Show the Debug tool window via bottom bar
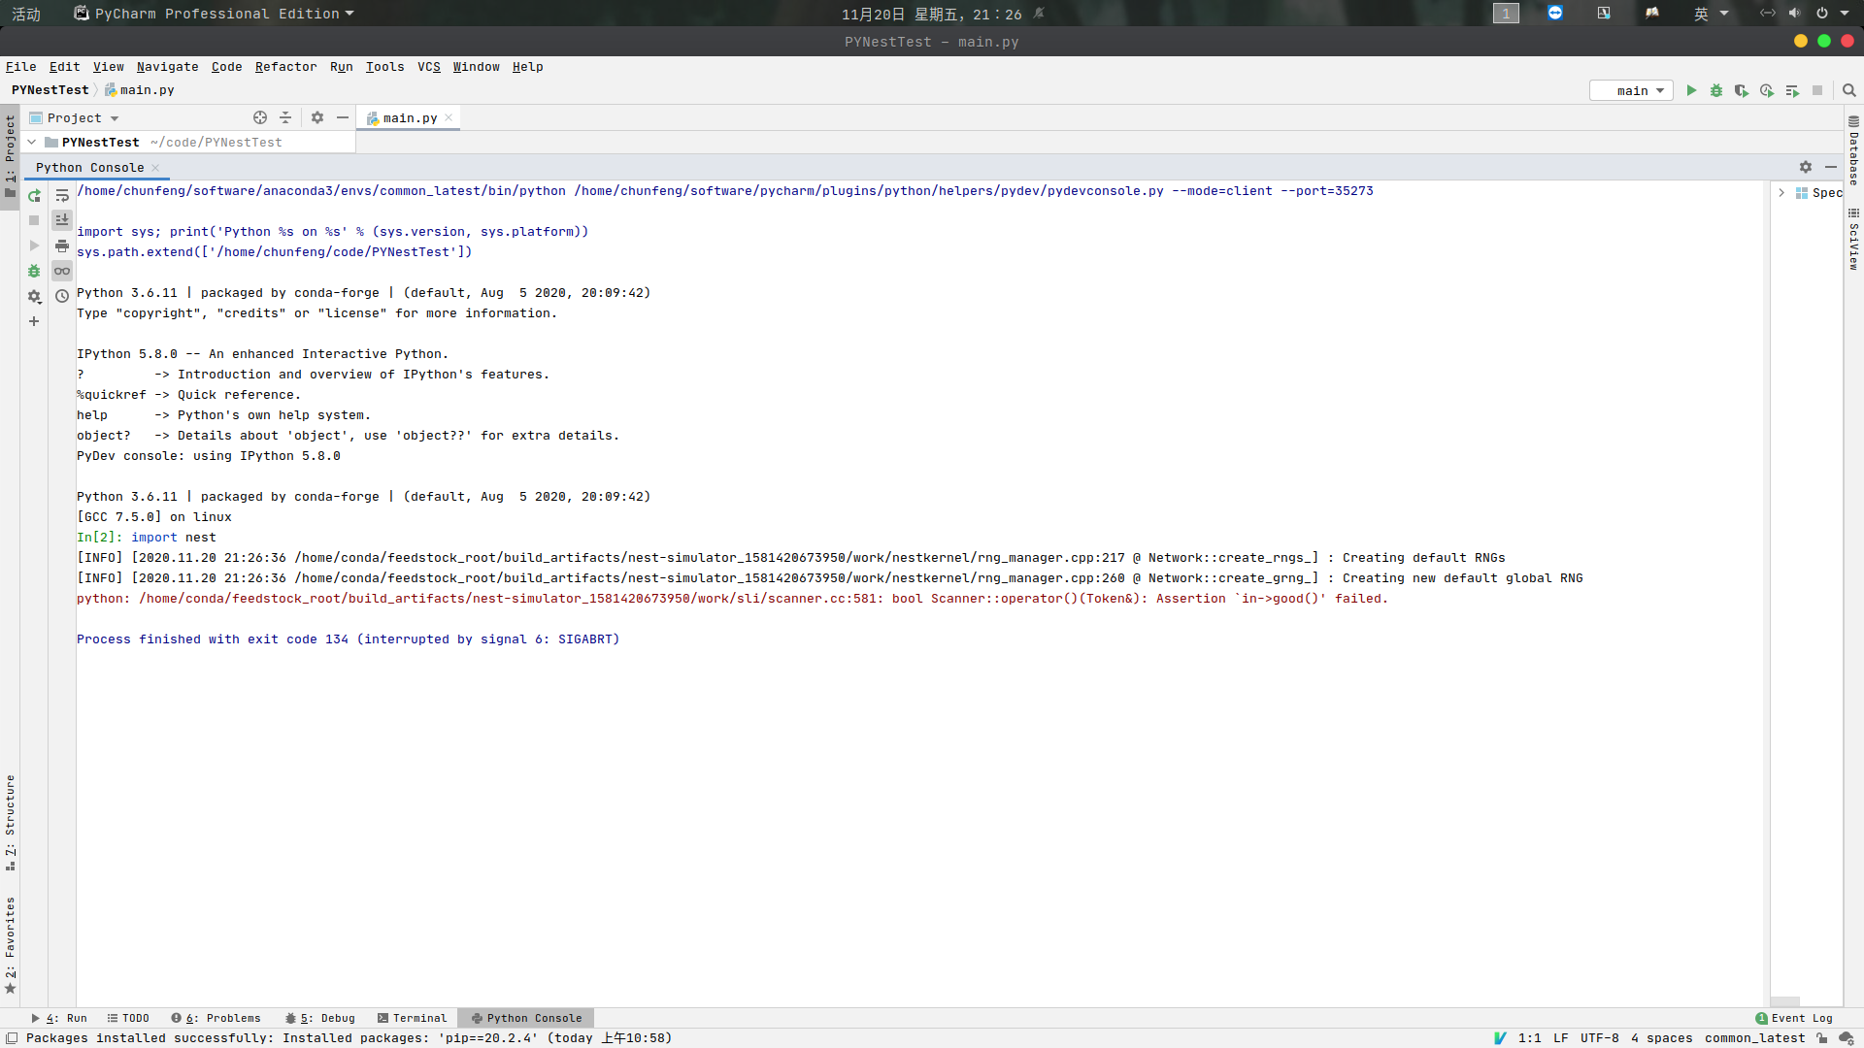 click(x=319, y=1018)
